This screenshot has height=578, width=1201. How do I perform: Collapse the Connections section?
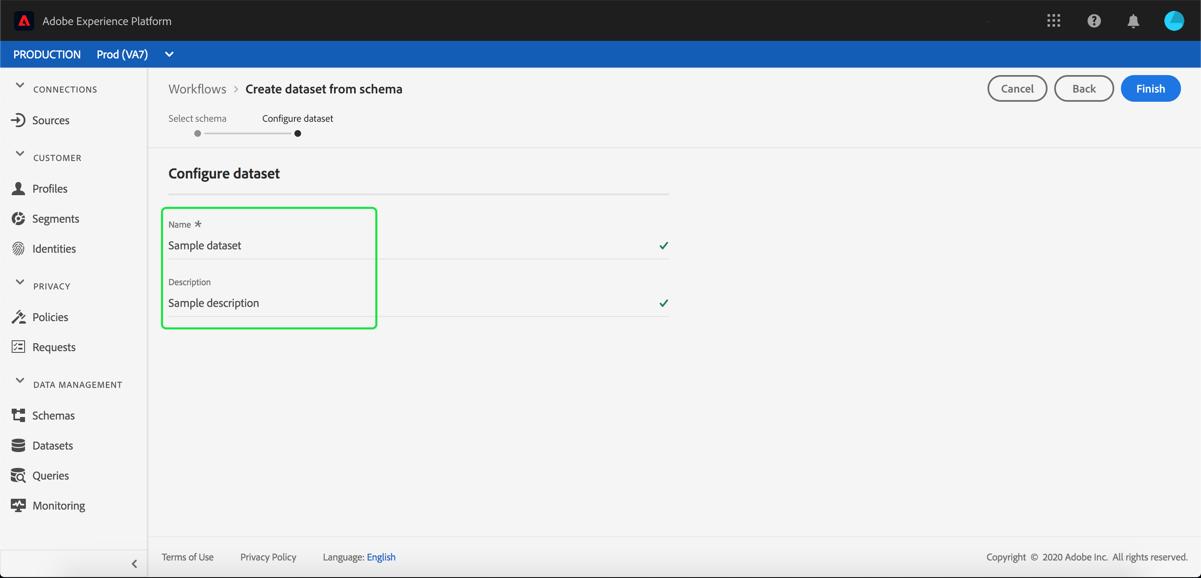[x=20, y=85]
